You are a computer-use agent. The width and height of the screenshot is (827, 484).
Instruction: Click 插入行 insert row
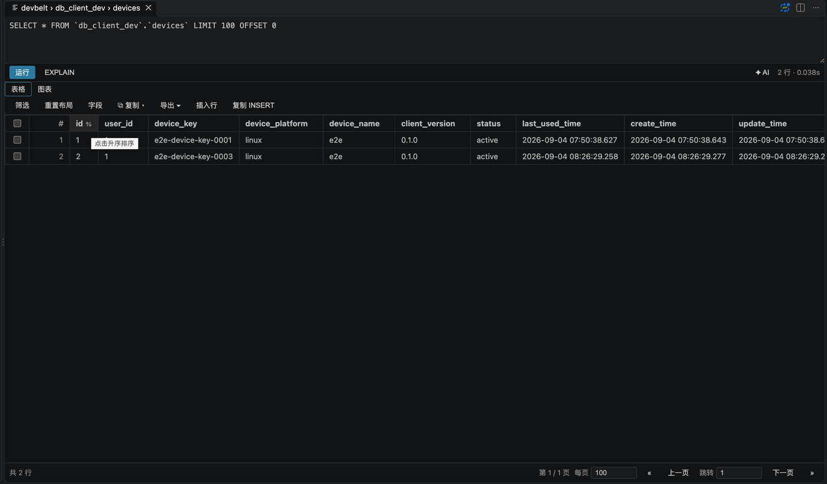(206, 105)
